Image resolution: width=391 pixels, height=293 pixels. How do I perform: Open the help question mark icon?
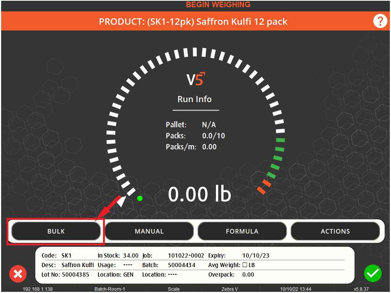pyautogui.click(x=380, y=21)
